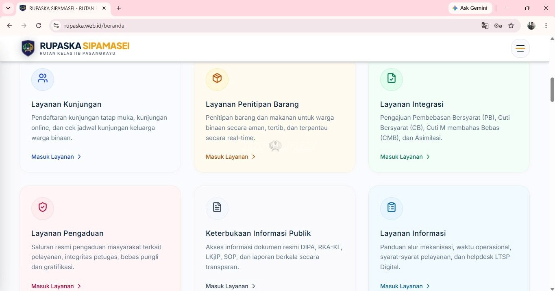Click the text starting 'Saluran resmi pengaduan masyarakat'
The height and width of the screenshot is (291, 555).
(x=96, y=257)
